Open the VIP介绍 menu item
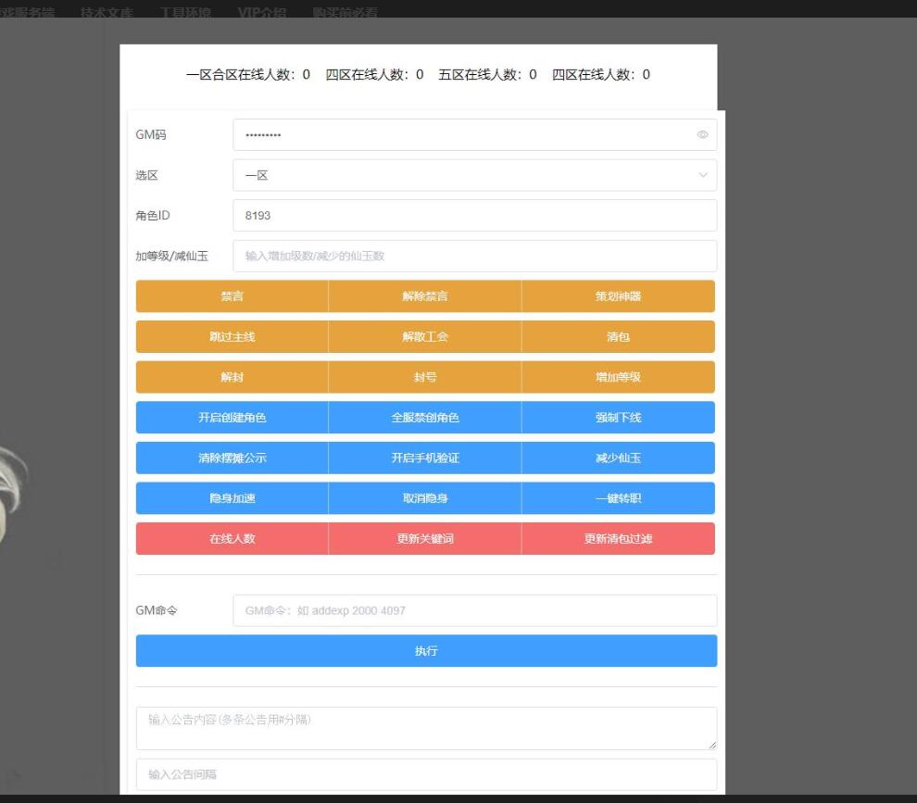 [261, 12]
